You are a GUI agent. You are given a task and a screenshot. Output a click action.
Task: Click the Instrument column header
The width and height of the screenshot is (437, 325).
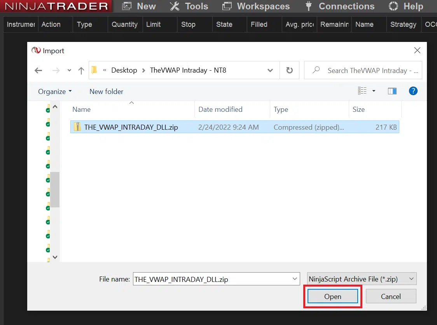point(21,24)
